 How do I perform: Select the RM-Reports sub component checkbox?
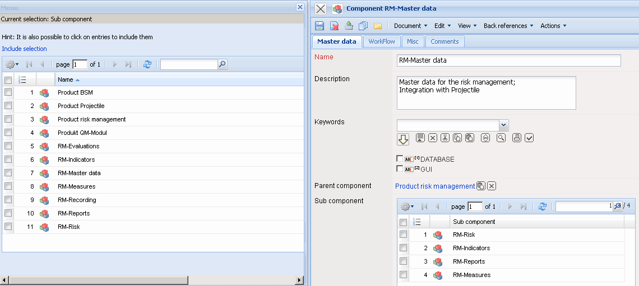403,261
